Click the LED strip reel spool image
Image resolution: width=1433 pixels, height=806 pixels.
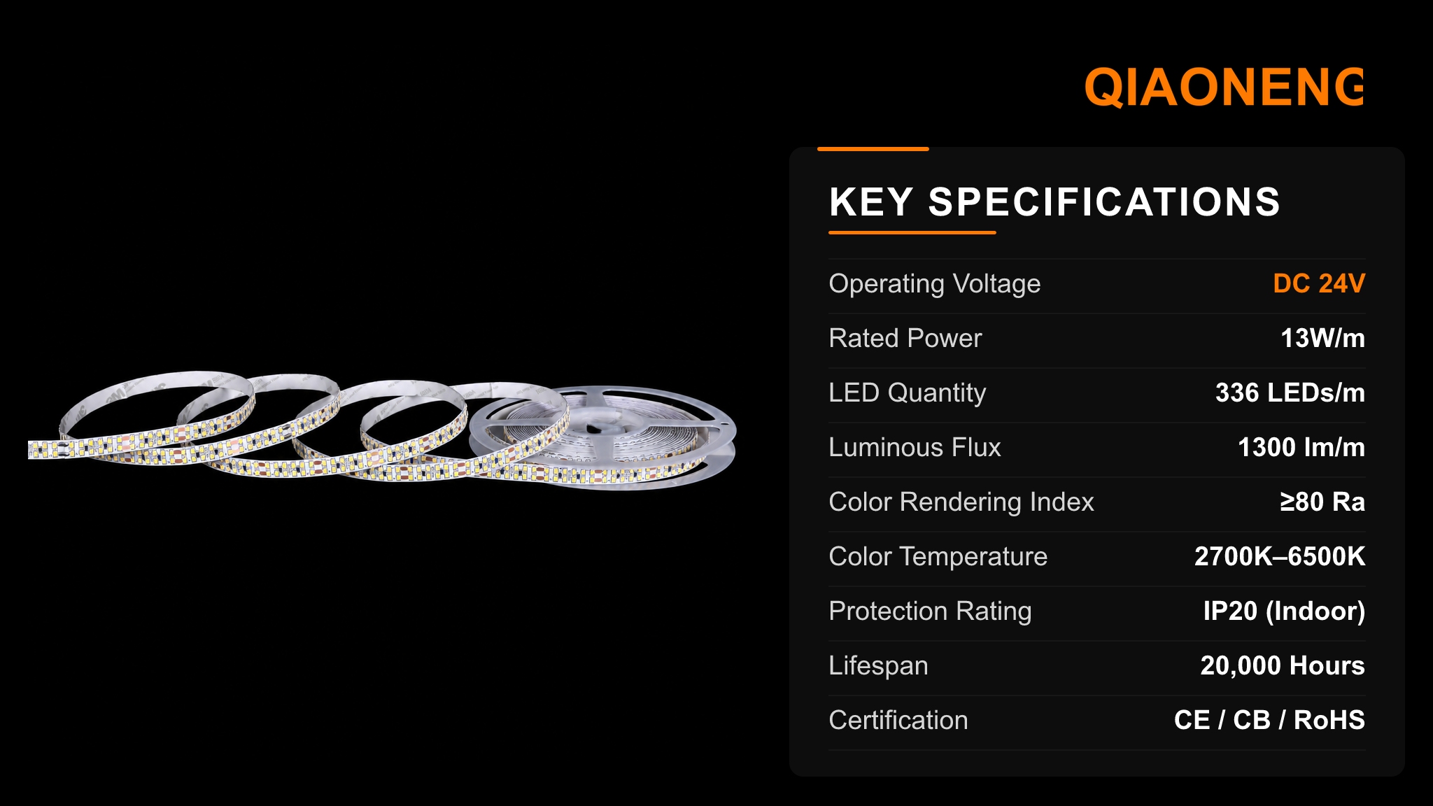[603, 437]
